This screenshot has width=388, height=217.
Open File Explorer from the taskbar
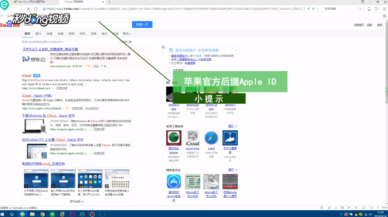(x=32, y=214)
